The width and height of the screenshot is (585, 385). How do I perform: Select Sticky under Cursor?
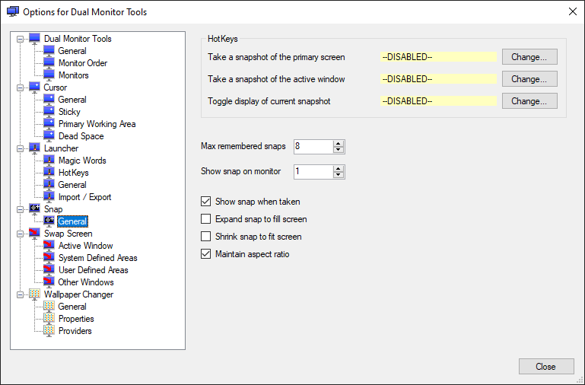(x=69, y=112)
